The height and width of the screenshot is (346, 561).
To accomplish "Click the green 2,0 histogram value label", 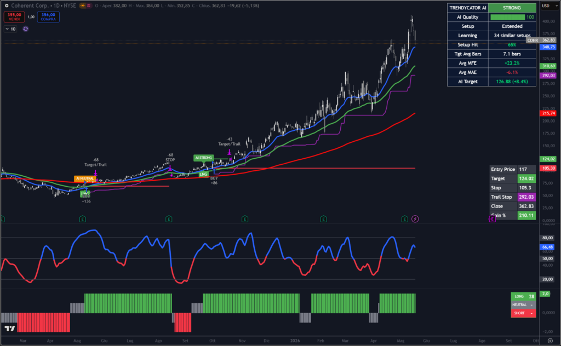I will tap(545, 294).
